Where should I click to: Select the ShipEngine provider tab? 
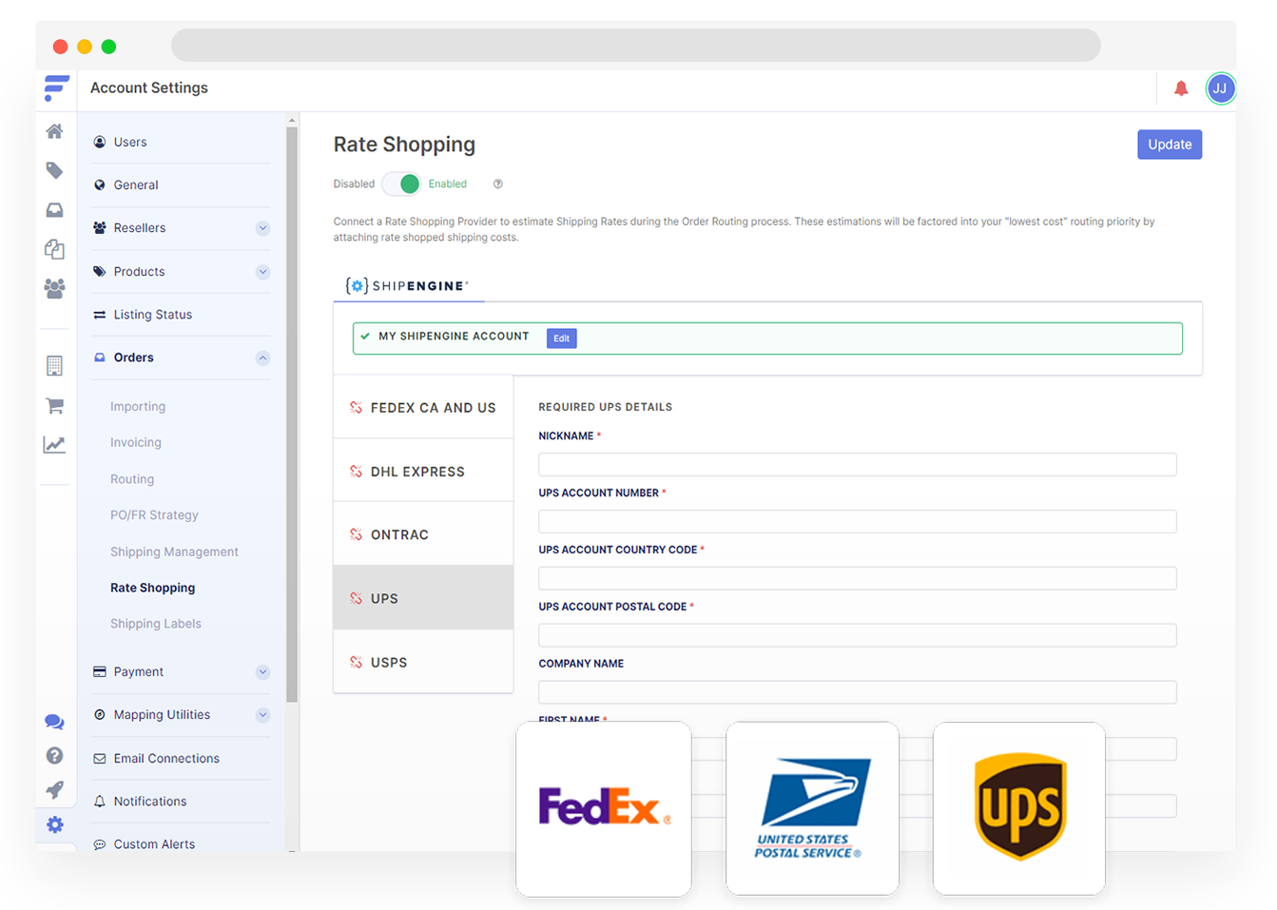click(408, 285)
